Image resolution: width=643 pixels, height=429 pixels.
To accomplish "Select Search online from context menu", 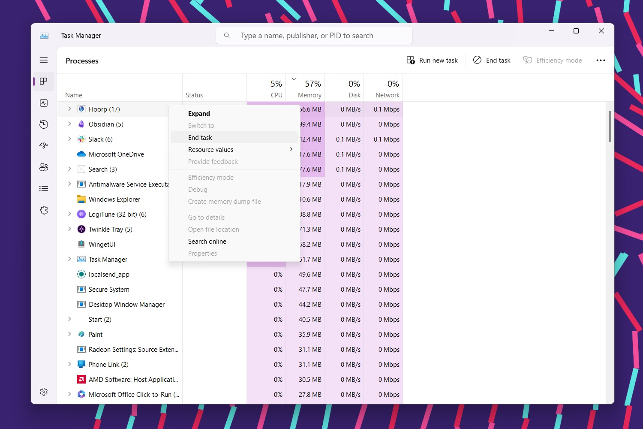I will point(207,242).
